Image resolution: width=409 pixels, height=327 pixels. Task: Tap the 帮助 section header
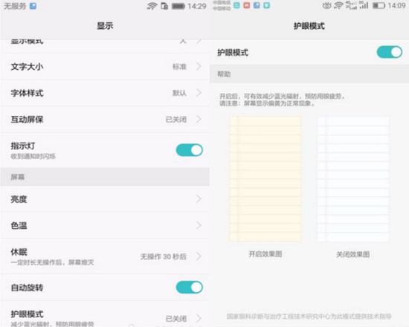[309, 74]
